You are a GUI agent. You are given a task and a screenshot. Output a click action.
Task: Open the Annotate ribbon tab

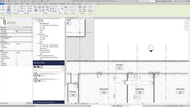[x=39, y=4]
